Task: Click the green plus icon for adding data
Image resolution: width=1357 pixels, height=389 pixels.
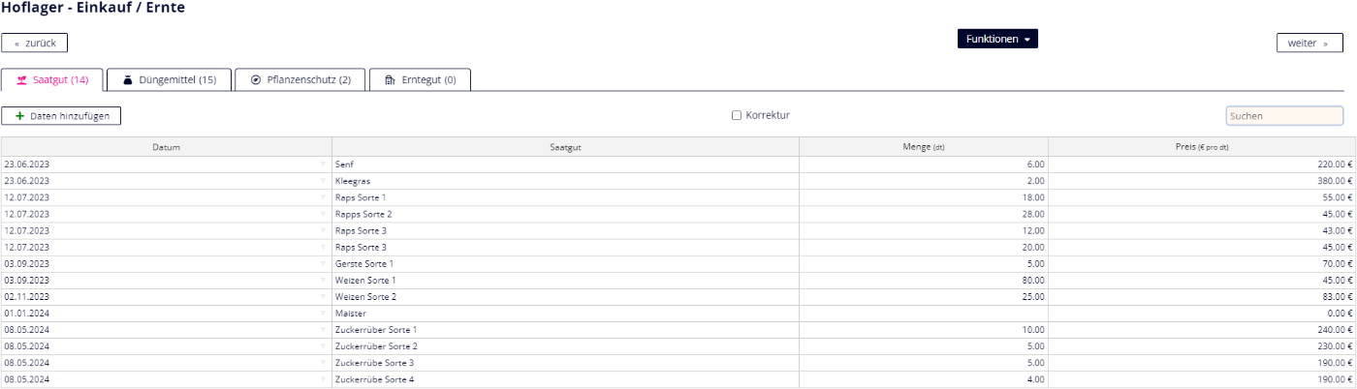Action: point(19,116)
